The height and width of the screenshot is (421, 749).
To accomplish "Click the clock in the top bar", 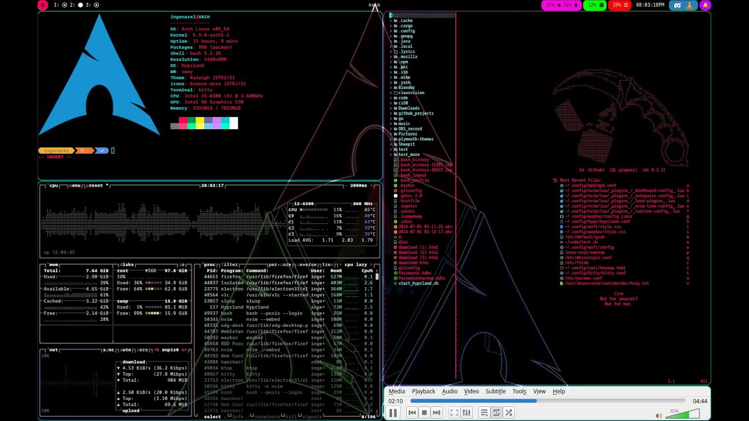I will coord(650,5).
